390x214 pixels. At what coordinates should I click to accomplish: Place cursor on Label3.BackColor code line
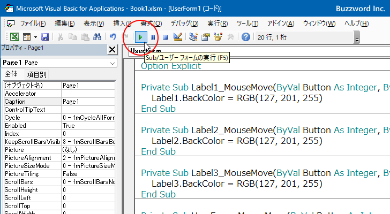click(x=237, y=184)
